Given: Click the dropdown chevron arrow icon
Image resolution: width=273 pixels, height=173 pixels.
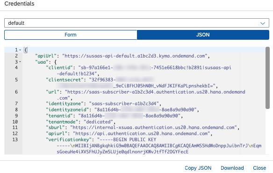Looking at the screenshot, I should [263, 23].
